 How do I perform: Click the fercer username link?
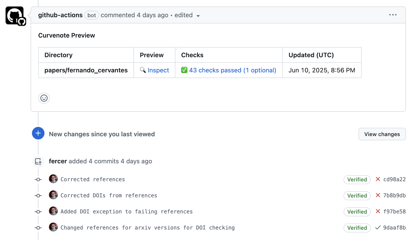(x=58, y=161)
